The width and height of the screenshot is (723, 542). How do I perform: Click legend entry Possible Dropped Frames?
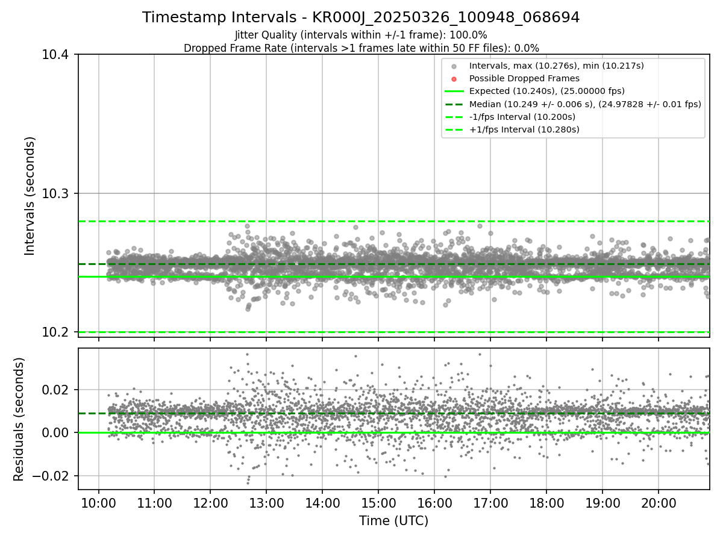[524, 78]
